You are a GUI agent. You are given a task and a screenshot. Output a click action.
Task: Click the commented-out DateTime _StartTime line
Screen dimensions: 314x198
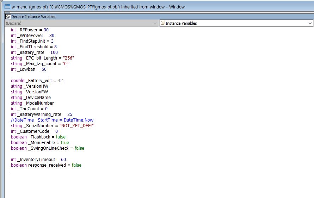coord(52,120)
